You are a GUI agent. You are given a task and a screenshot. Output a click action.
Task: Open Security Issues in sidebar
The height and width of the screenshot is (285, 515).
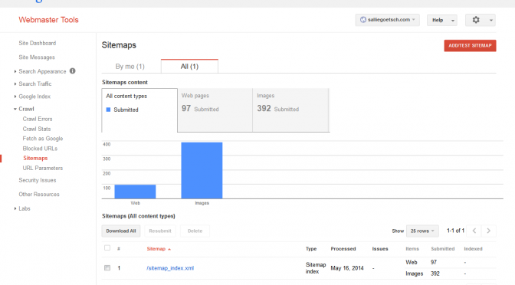click(x=38, y=180)
